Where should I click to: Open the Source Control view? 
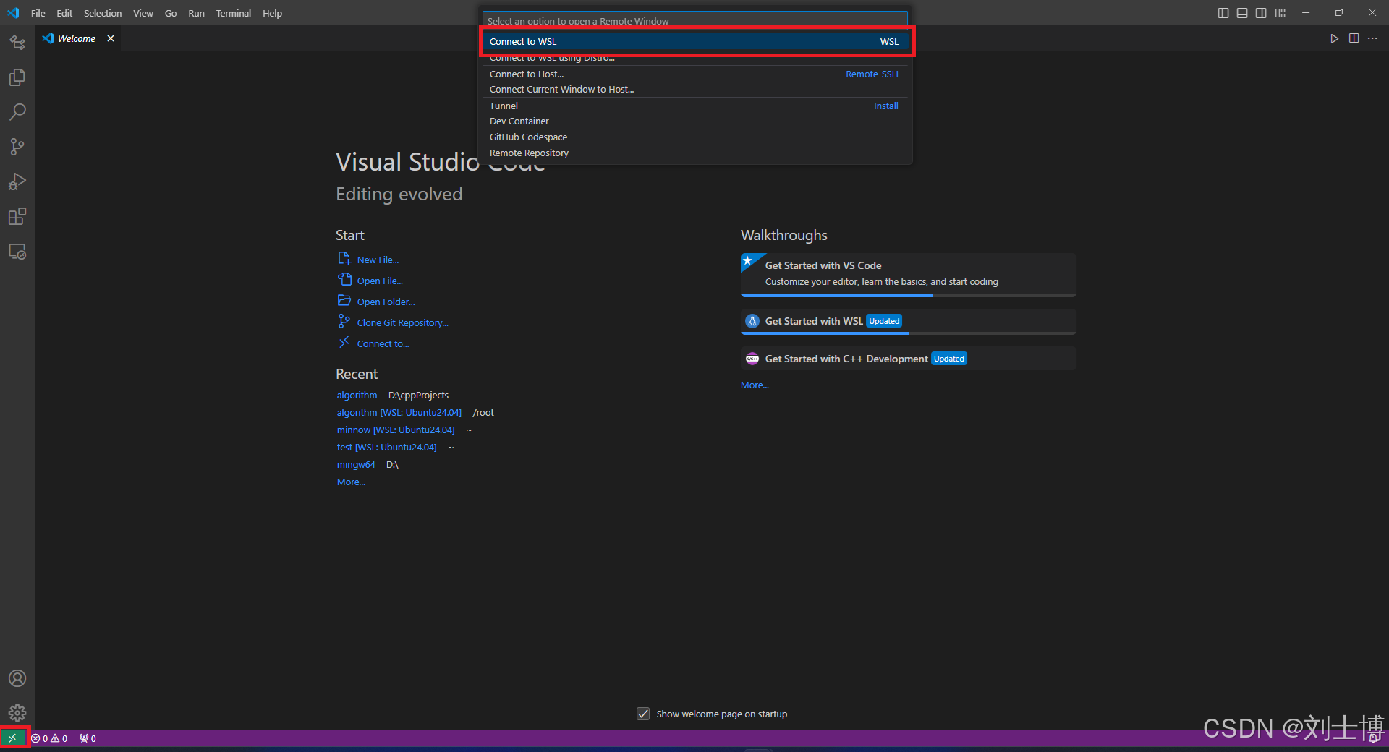click(17, 147)
